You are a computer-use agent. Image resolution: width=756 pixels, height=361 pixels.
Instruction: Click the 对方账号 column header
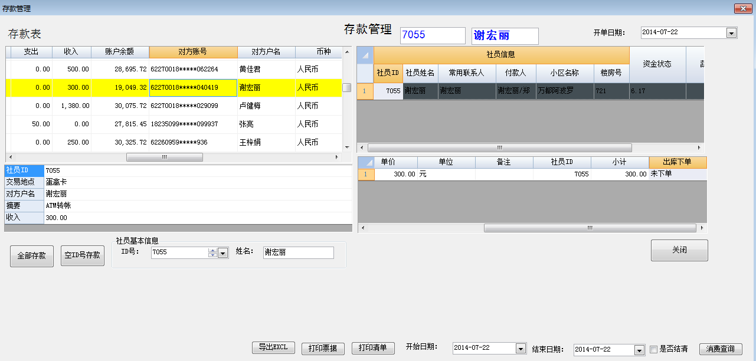point(194,52)
